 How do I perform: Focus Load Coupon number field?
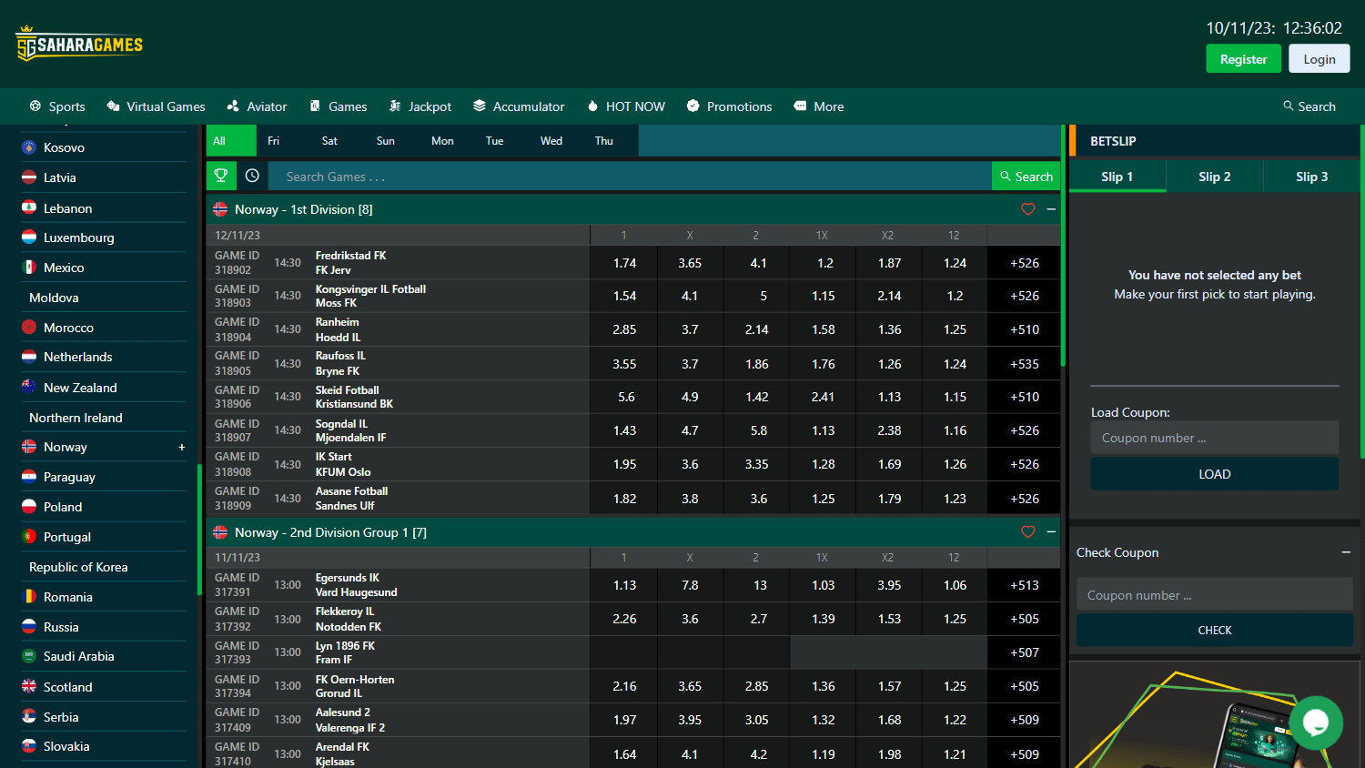1215,438
